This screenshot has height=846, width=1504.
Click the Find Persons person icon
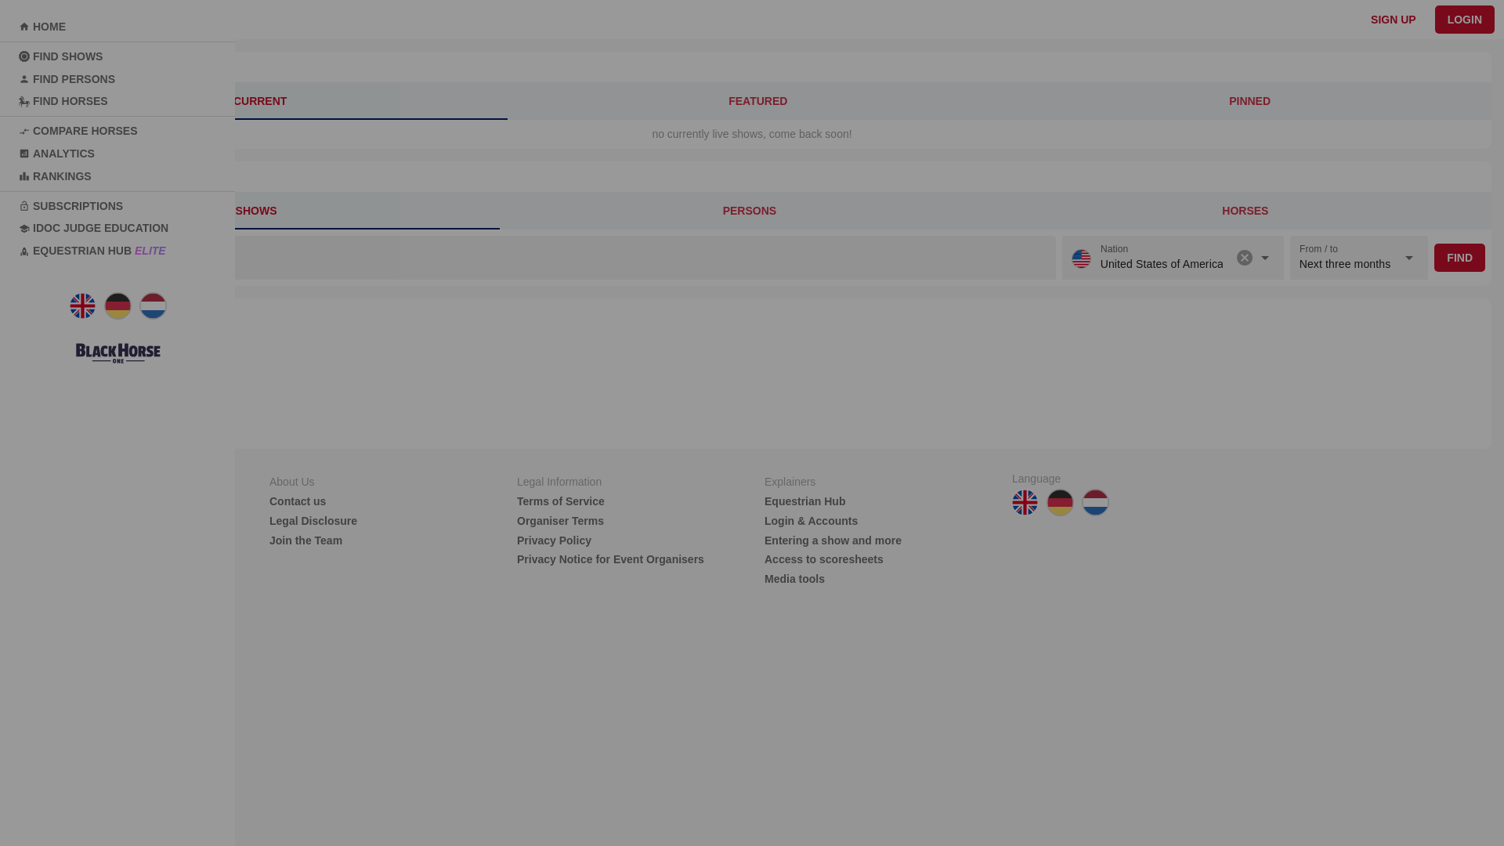coord(24,79)
